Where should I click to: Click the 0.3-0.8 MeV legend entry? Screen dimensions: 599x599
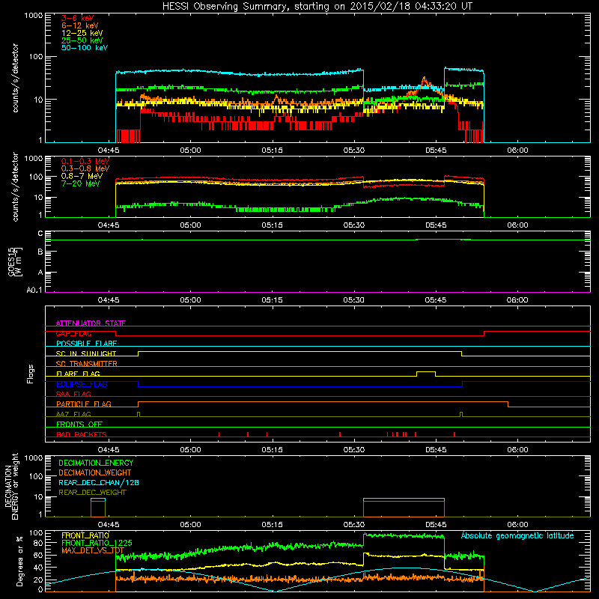[x=85, y=168]
